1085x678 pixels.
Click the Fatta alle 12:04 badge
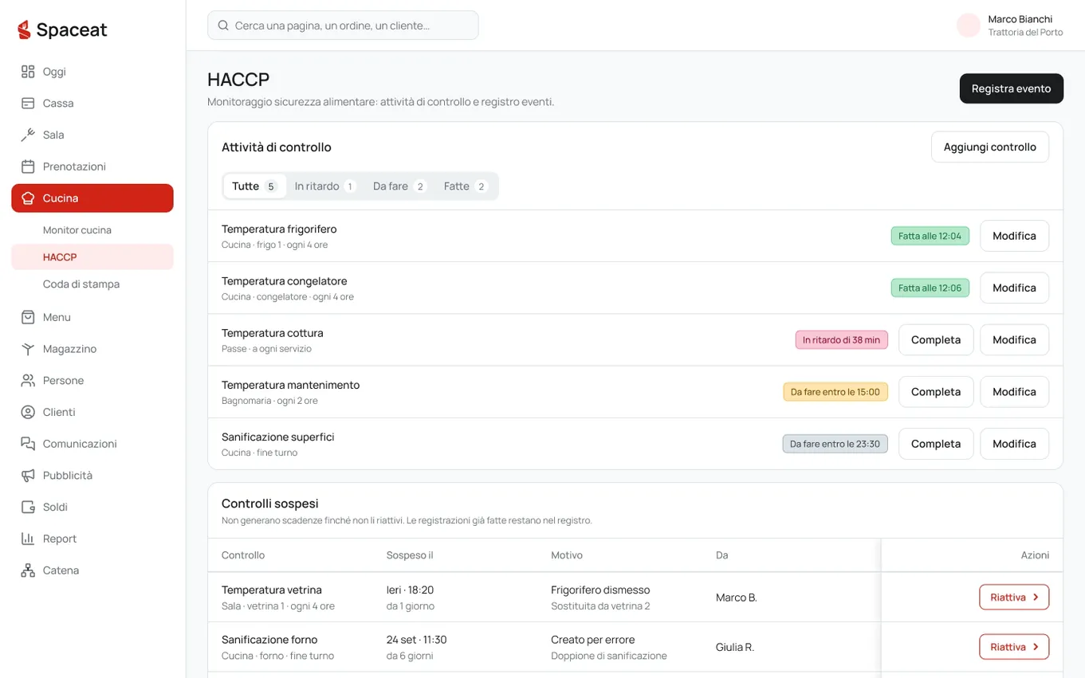click(x=930, y=236)
